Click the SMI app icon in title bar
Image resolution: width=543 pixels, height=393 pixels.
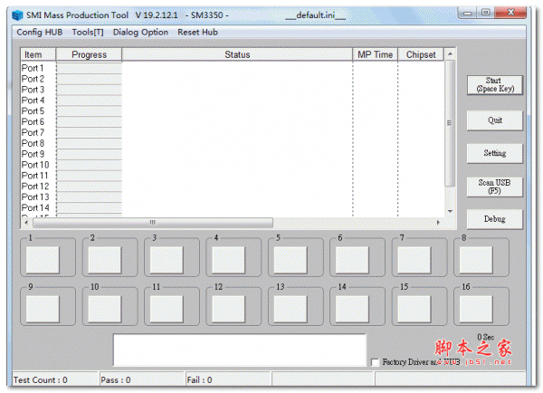[17, 15]
